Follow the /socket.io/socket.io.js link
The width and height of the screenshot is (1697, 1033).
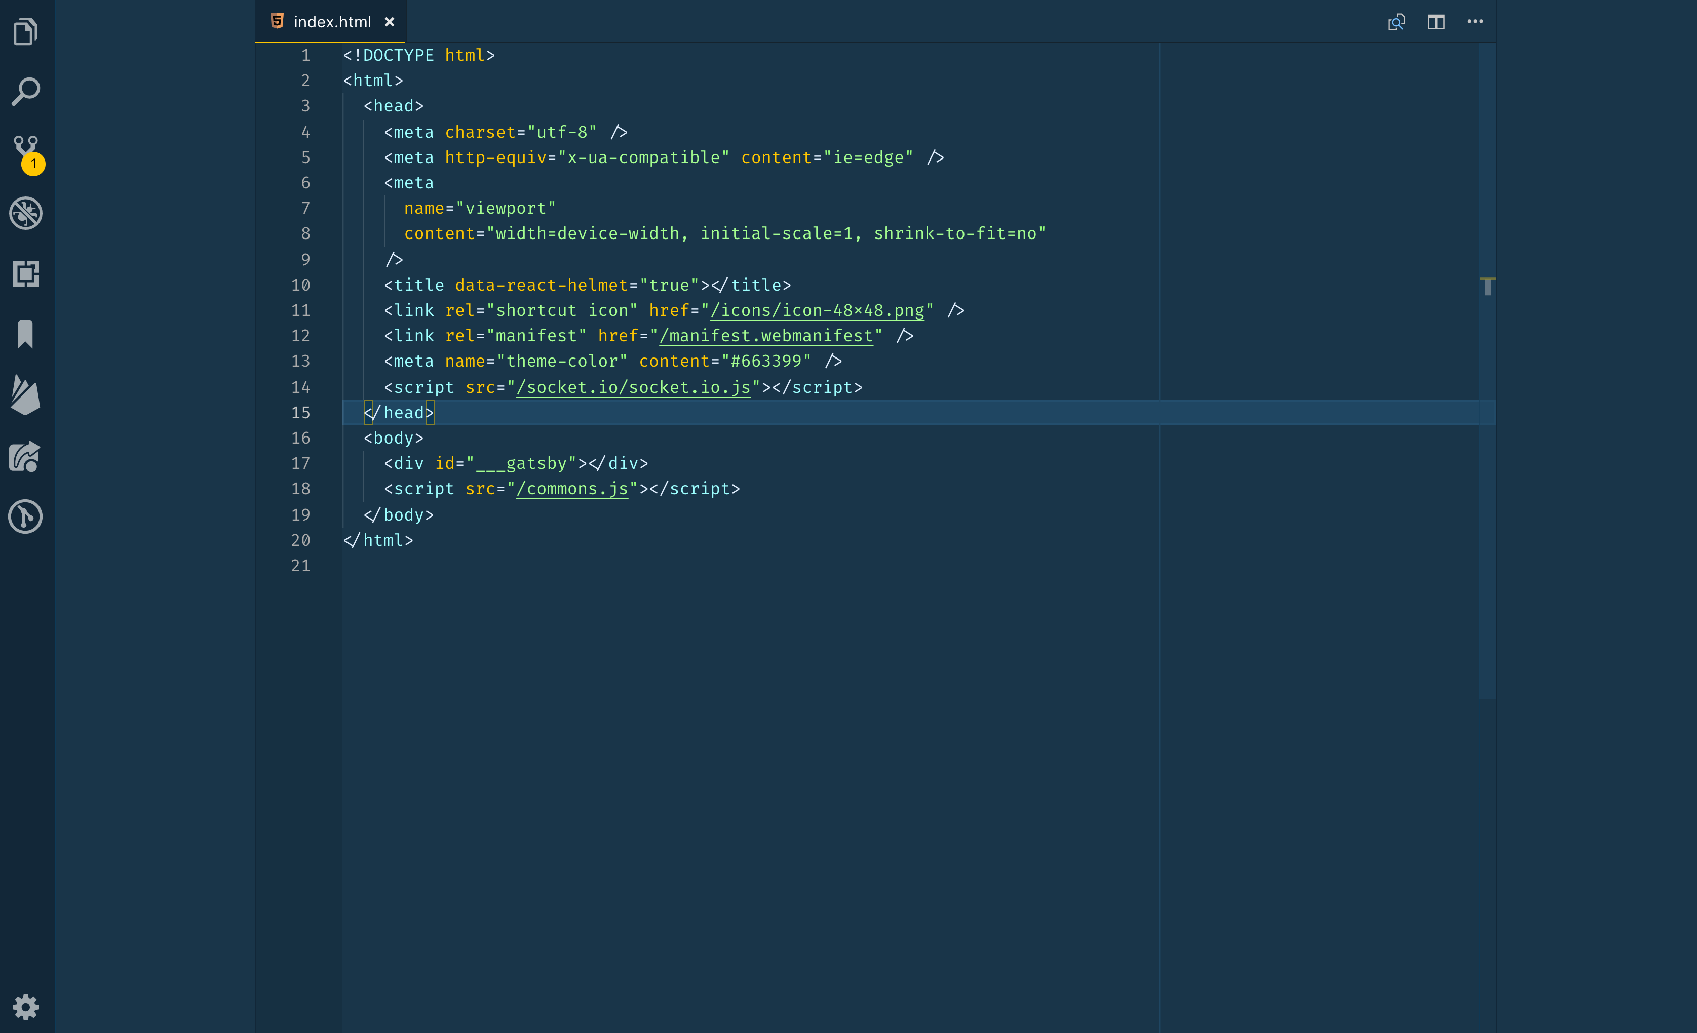click(633, 387)
